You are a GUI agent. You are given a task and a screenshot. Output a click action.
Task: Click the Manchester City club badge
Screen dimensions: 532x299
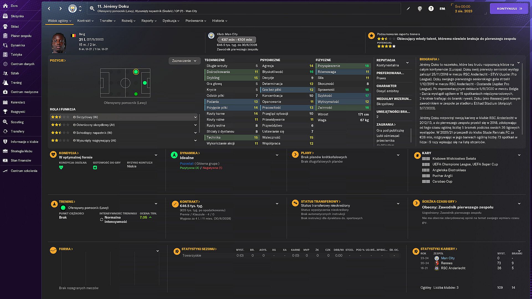72,9
